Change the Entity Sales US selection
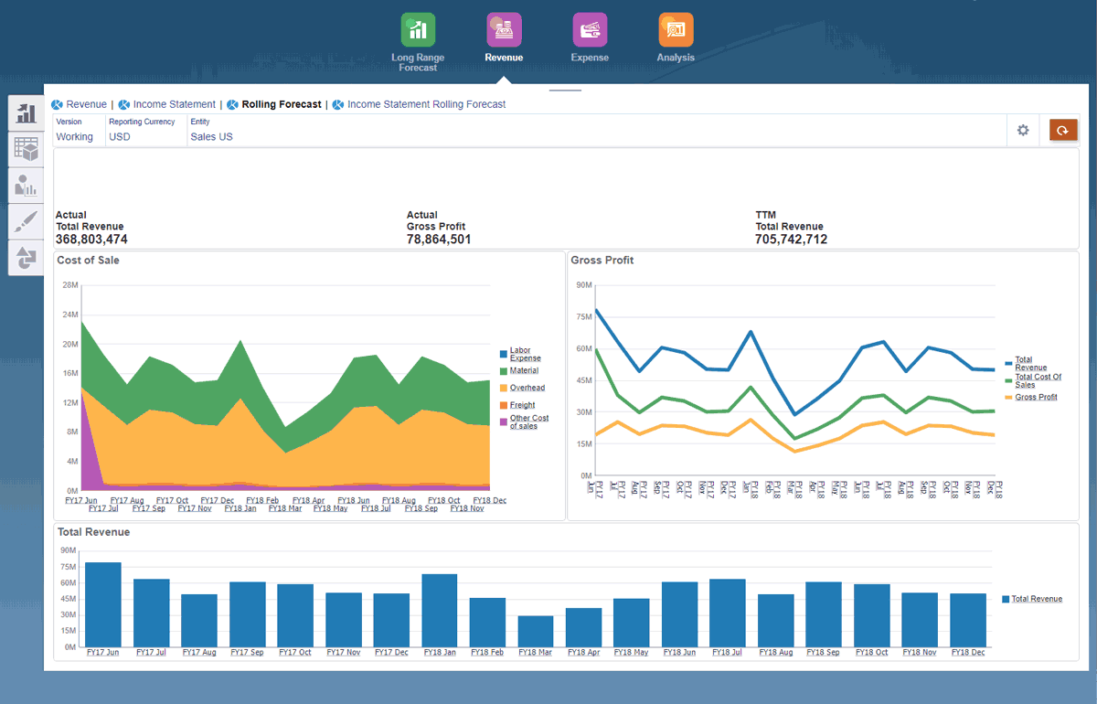 [211, 137]
